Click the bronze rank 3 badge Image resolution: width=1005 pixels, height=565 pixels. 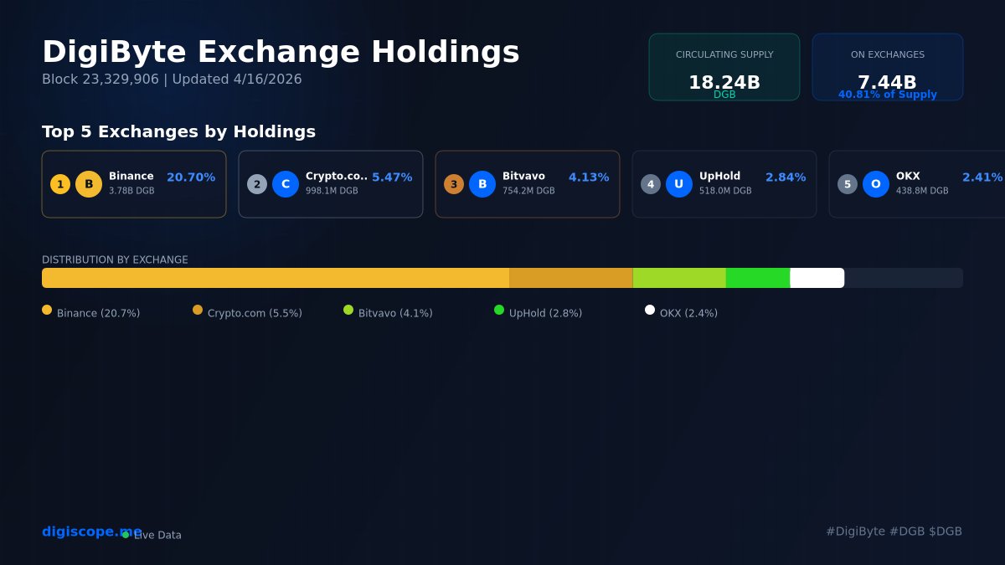(x=454, y=184)
